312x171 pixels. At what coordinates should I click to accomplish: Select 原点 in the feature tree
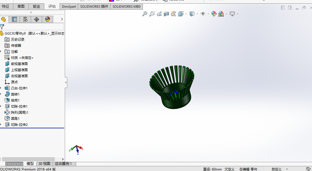pyautogui.click(x=11, y=82)
